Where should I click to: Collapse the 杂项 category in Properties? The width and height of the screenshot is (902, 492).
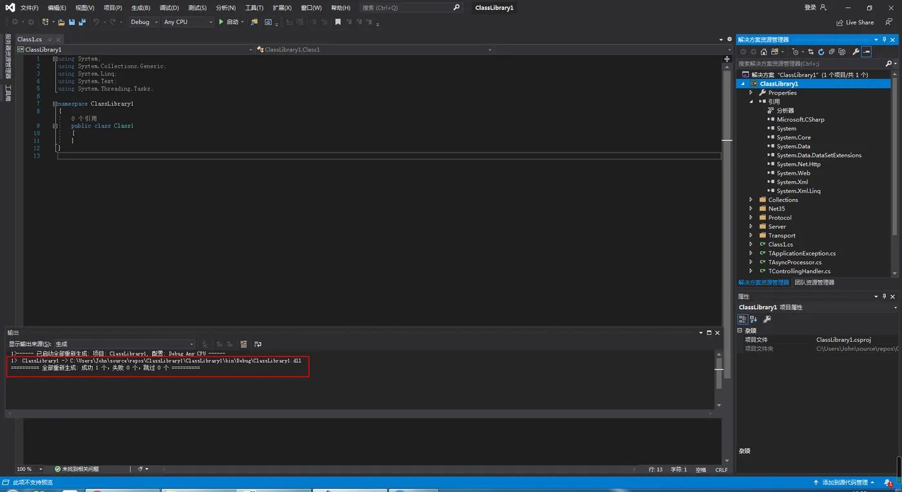tap(740, 330)
